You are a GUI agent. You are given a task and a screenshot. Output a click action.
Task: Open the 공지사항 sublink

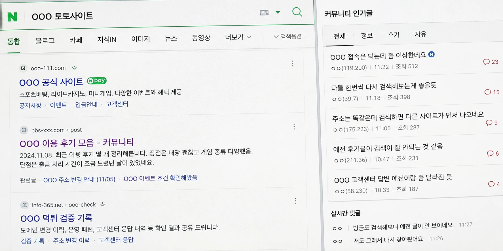[30, 106]
